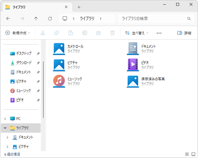Screen dimensions: 198x158
Task: Click the 6 個の項目 status text
Action: (x=12, y=154)
